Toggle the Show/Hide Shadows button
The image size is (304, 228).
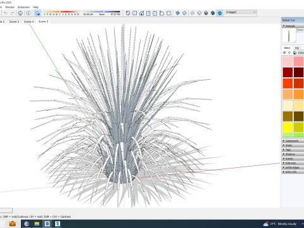37,13
